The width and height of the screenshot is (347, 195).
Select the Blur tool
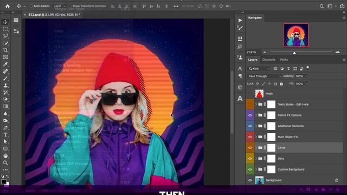click(x=5, y=114)
